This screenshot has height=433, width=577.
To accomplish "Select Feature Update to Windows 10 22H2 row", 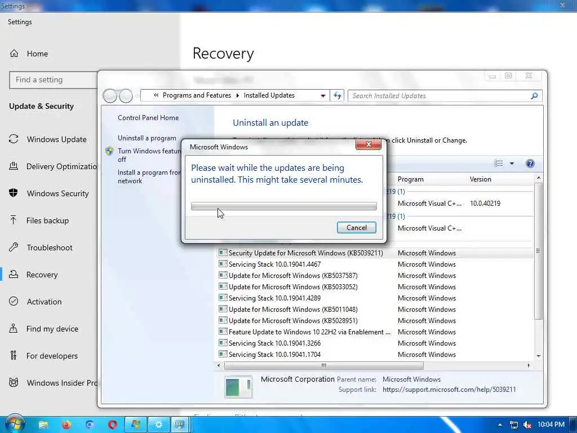I will (x=375, y=332).
